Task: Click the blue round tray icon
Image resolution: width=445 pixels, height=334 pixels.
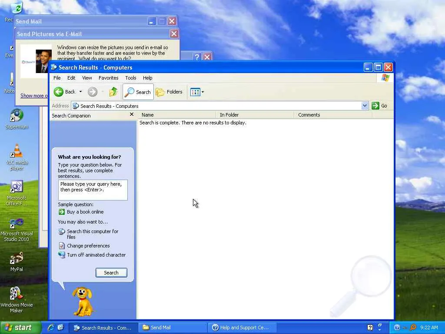Action: 397,328
